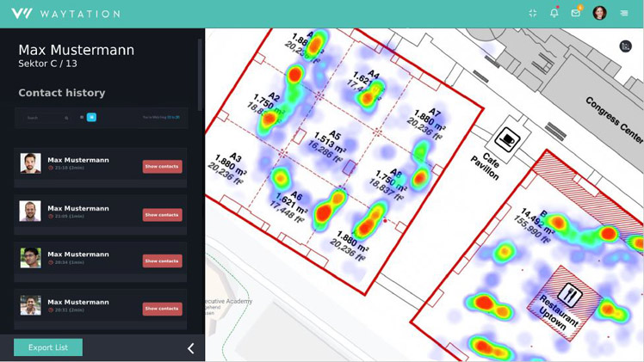Open the user profile avatar menu
Image resolution: width=644 pixels, height=362 pixels.
click(x=599, y=13)
